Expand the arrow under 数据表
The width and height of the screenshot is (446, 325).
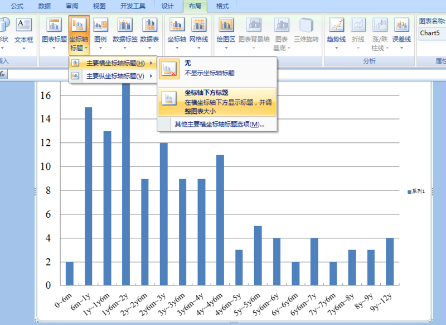tap(149, 48)
